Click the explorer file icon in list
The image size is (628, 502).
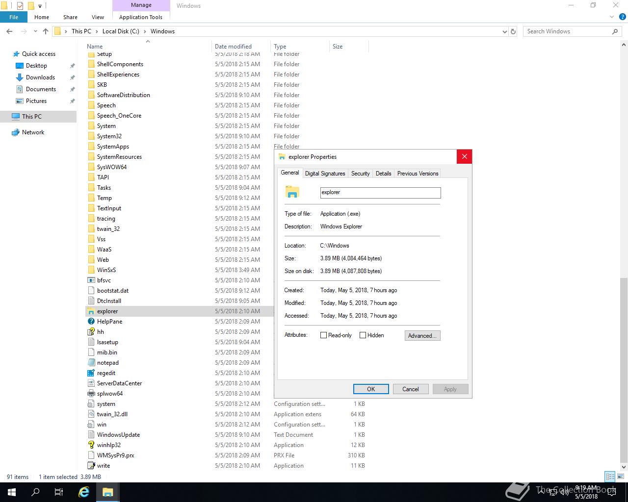(91, 311)
